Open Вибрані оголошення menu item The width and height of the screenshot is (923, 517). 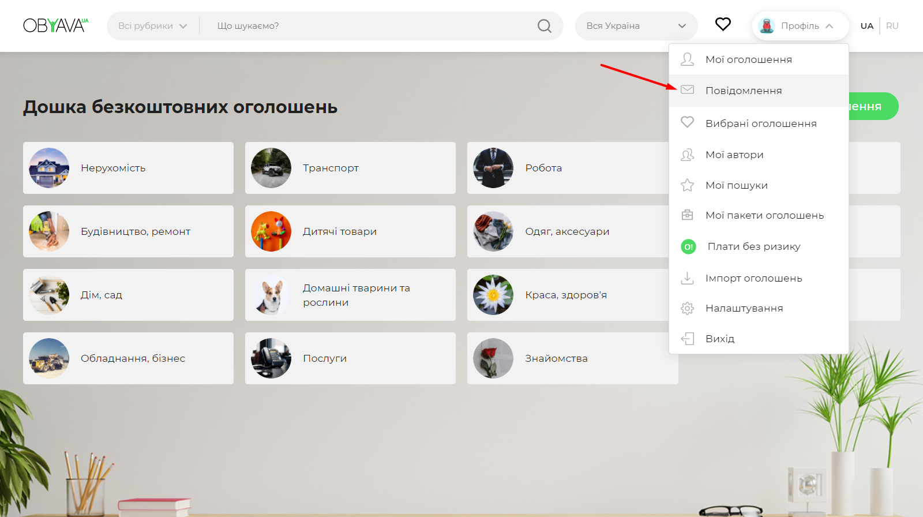click(x=760, y=123)
